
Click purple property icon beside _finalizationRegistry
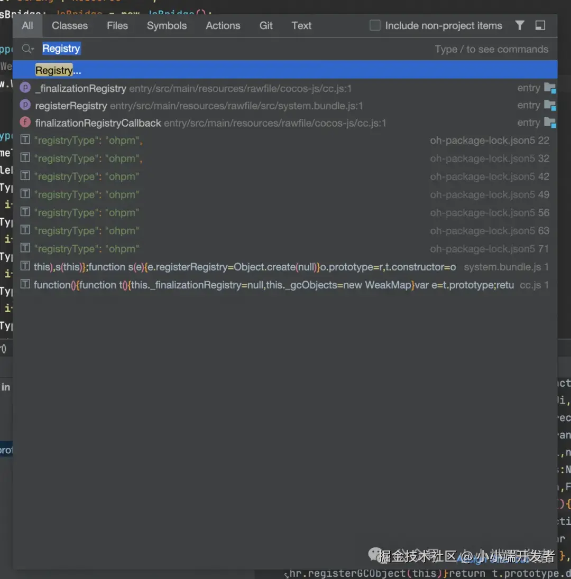25,88
